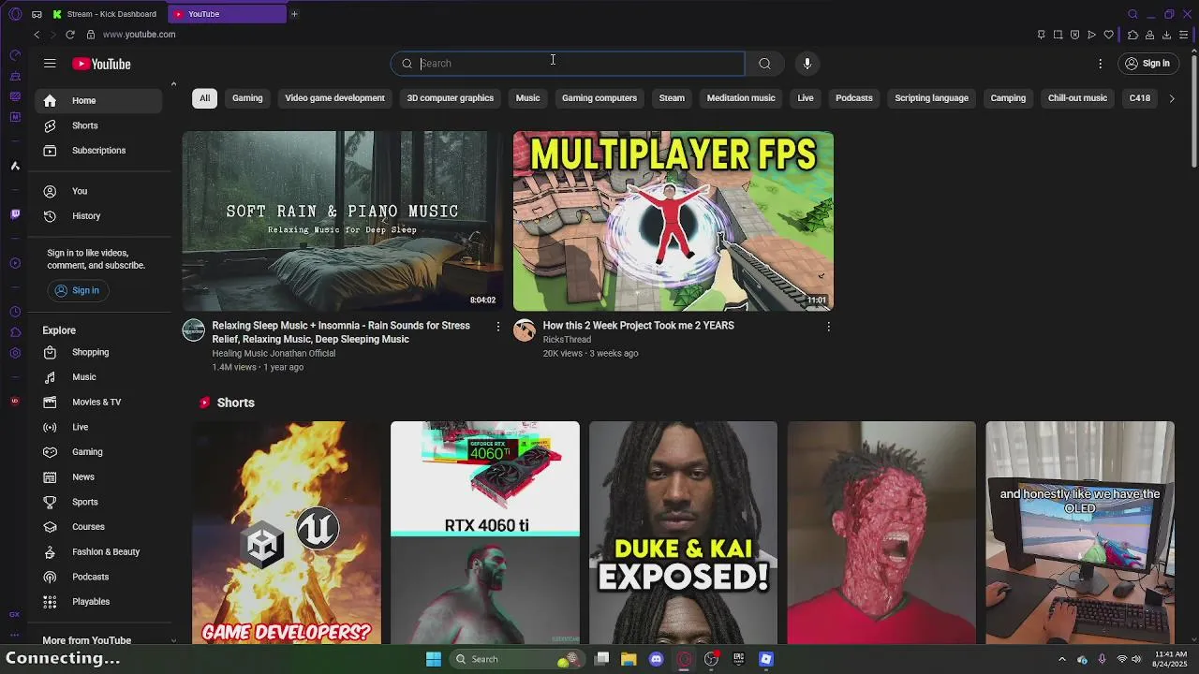This screenshot has height=674, width=1199.
Task: Open the RTX 4060 ti short
Action: [485, 533]
